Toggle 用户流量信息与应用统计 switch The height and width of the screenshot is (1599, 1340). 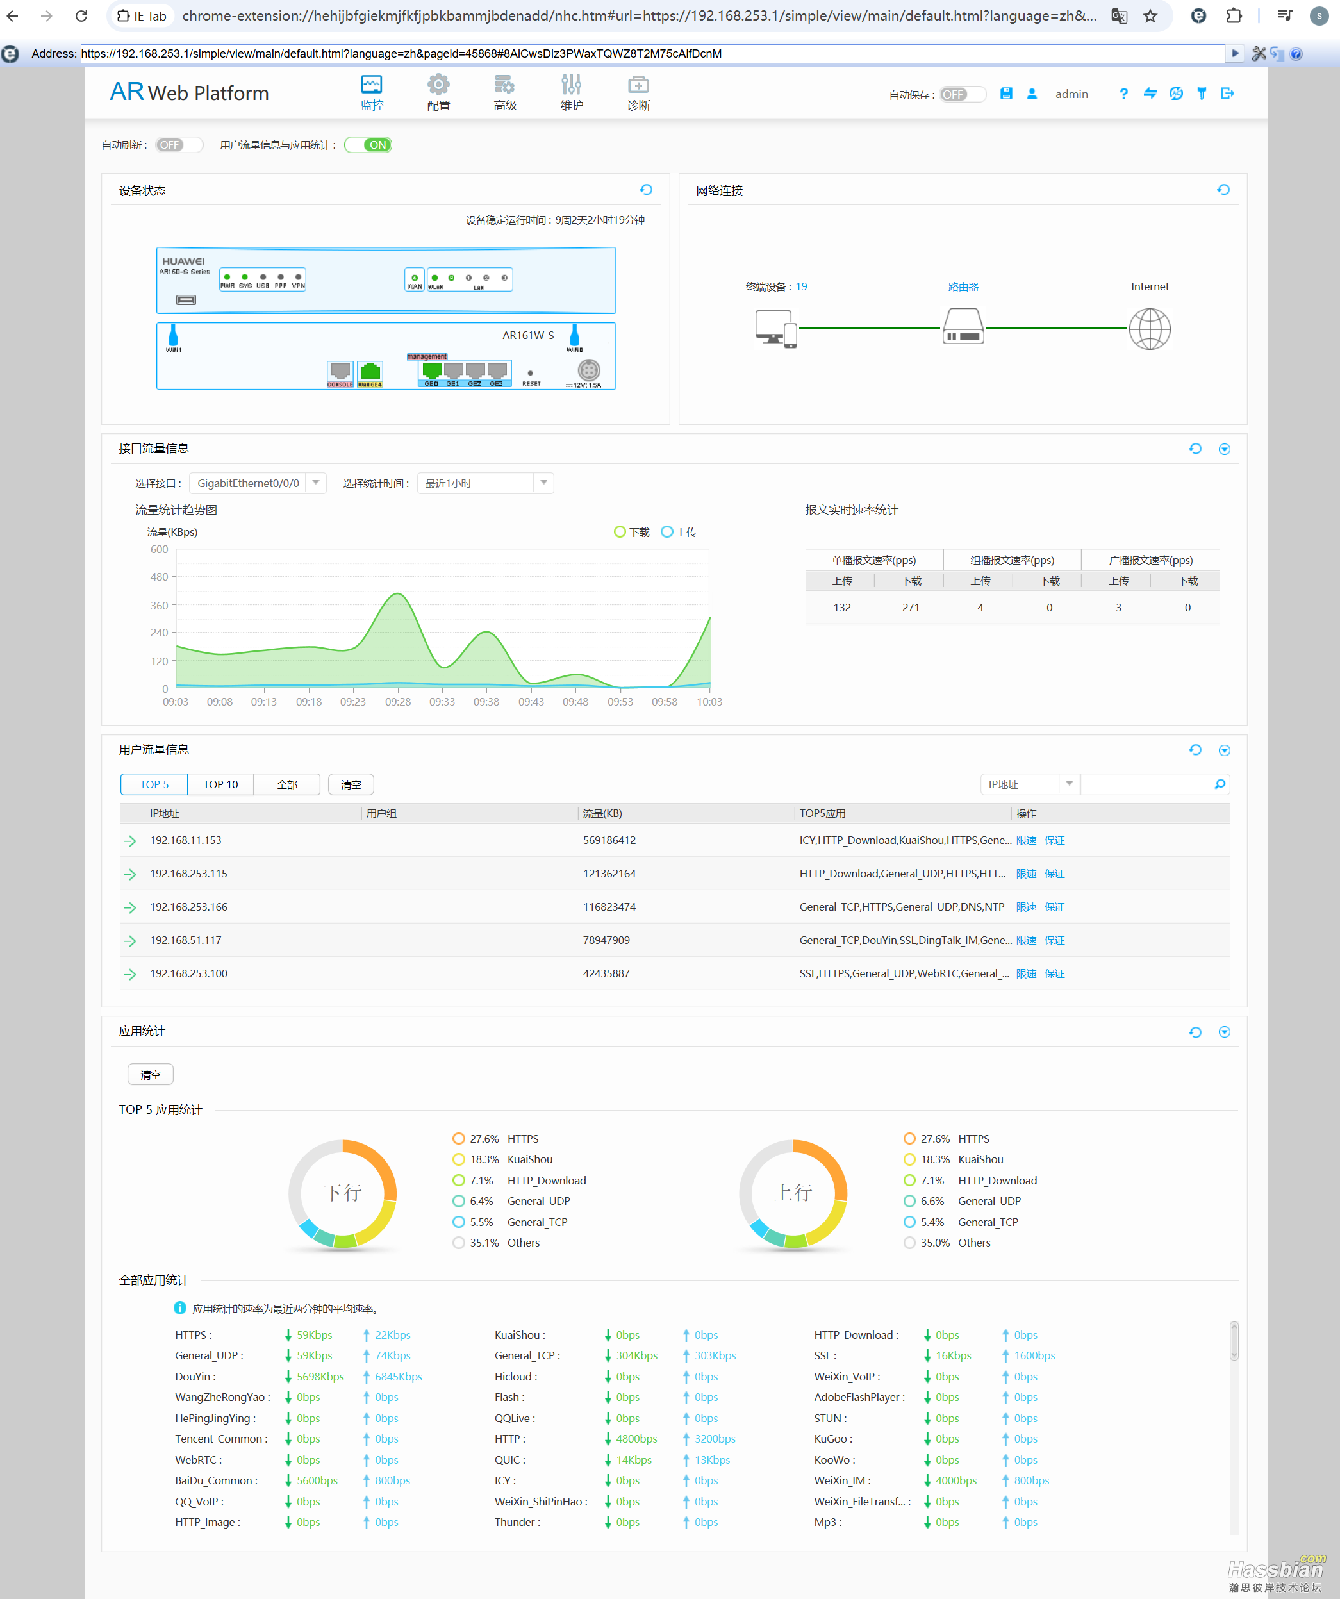coord(368,145)
